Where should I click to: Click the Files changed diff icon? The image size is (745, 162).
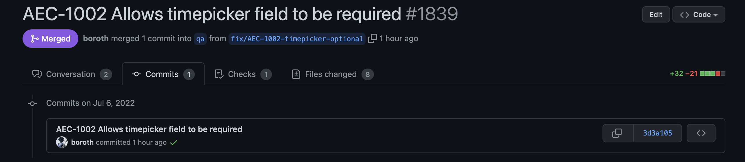pos(296,74)
